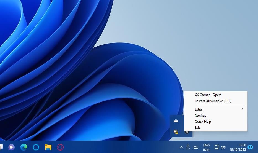Launch File Explorer from the taskbar
This screenshot has height=153, width=258.
[x=48, y=147]
